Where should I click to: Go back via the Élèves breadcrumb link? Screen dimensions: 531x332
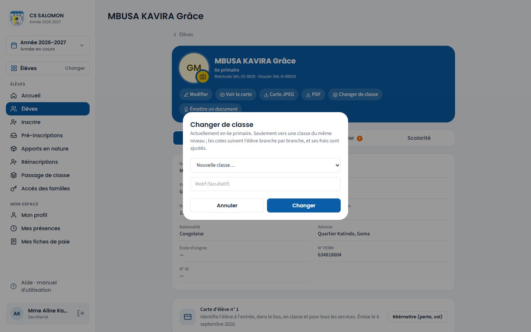click(183, 34)
